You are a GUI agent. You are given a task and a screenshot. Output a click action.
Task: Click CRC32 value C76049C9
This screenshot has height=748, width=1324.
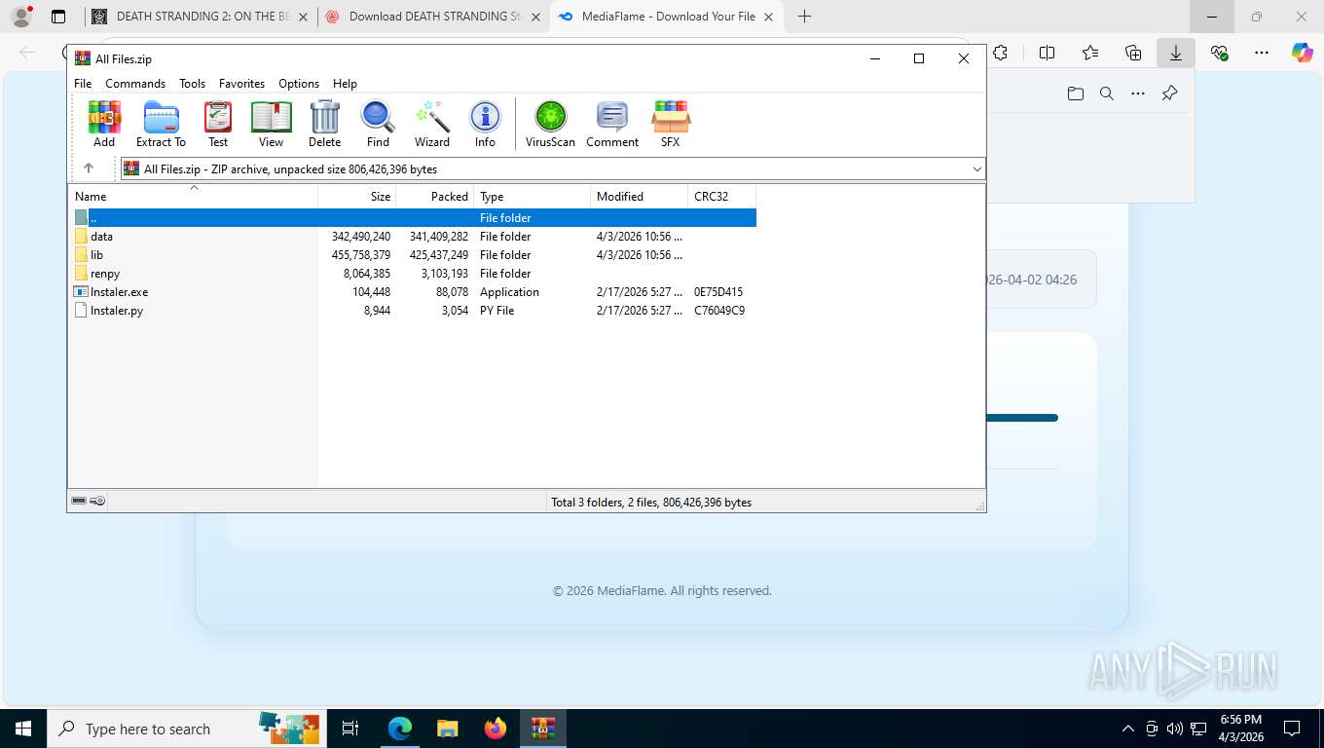pos(719,311)
